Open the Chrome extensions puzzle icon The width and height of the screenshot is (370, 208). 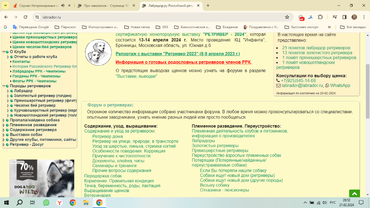pos(320,17)
